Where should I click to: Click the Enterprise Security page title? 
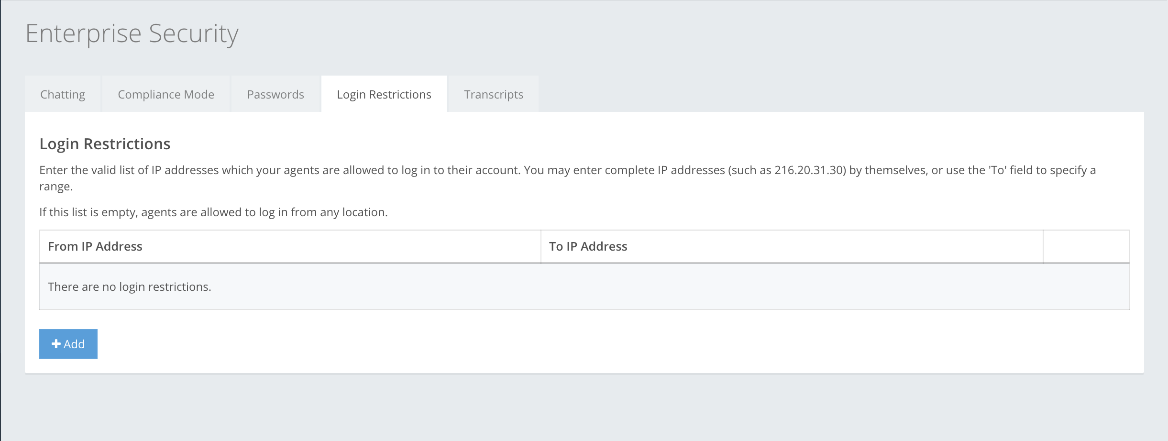click(132, 33)
